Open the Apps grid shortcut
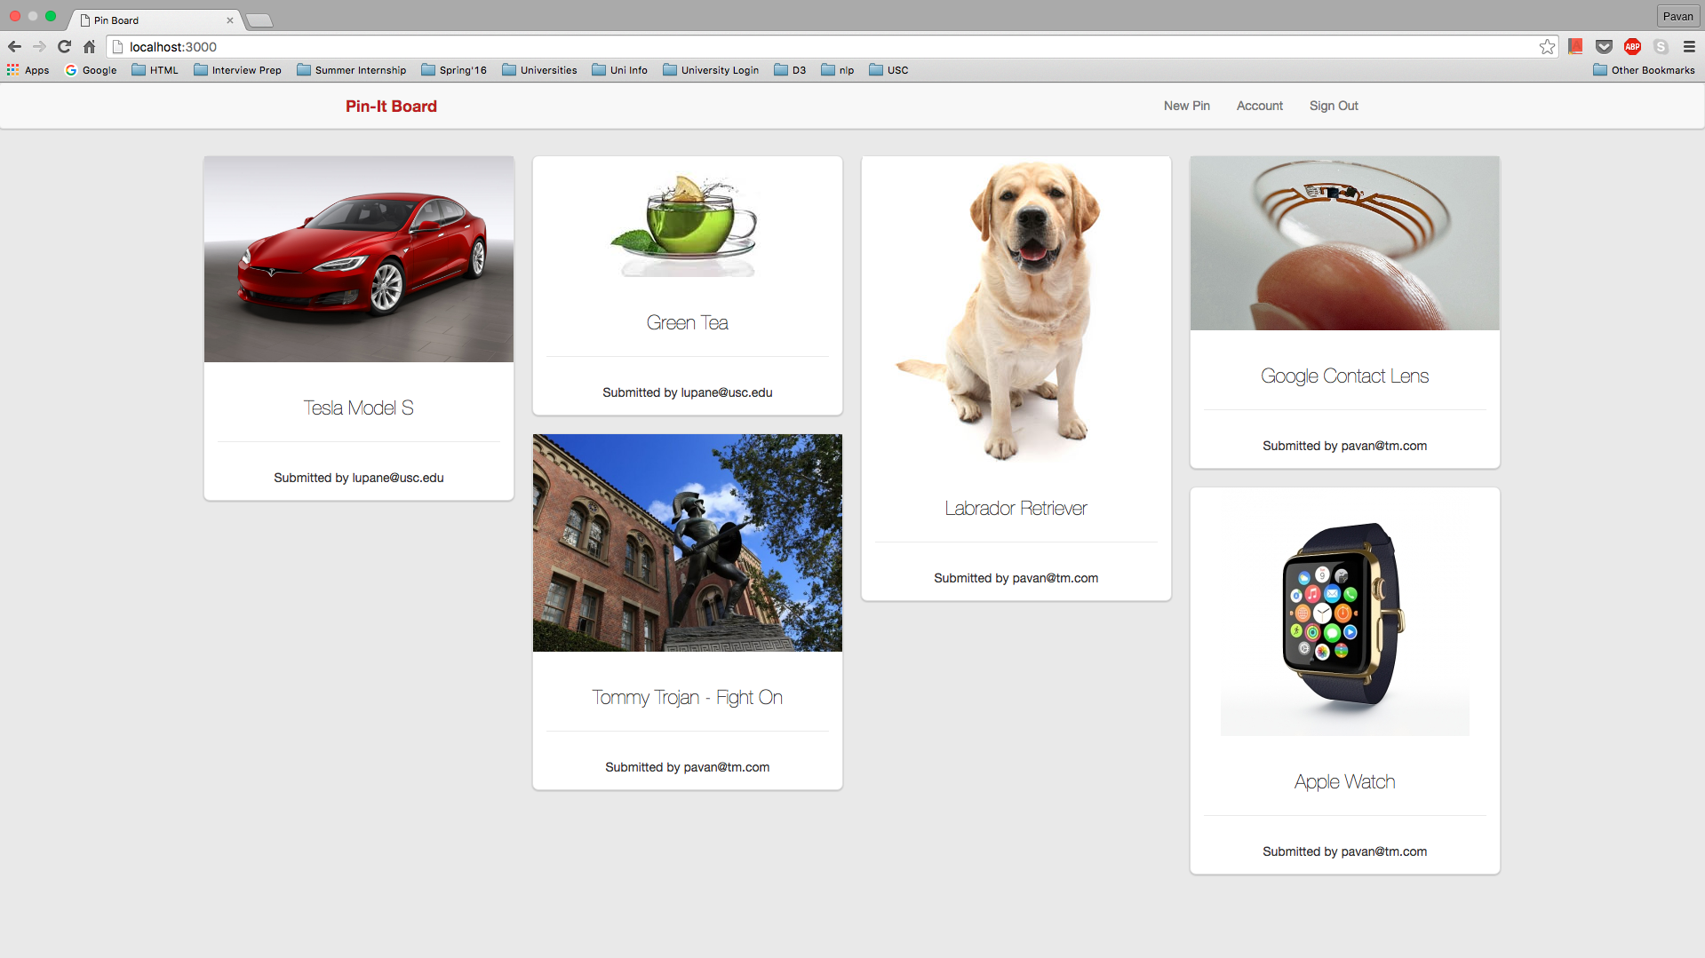 coord(28,70)
